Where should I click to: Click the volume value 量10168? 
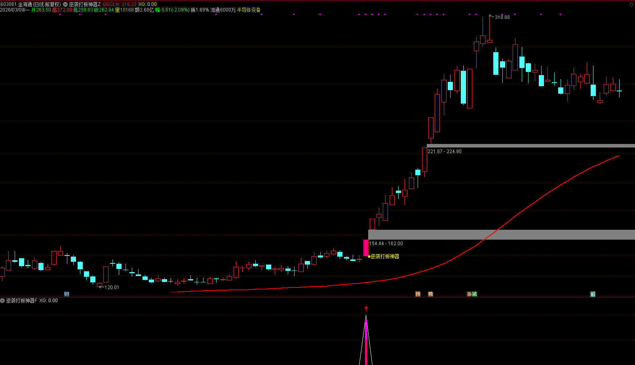pyautogui.click(x=124, y=10)
